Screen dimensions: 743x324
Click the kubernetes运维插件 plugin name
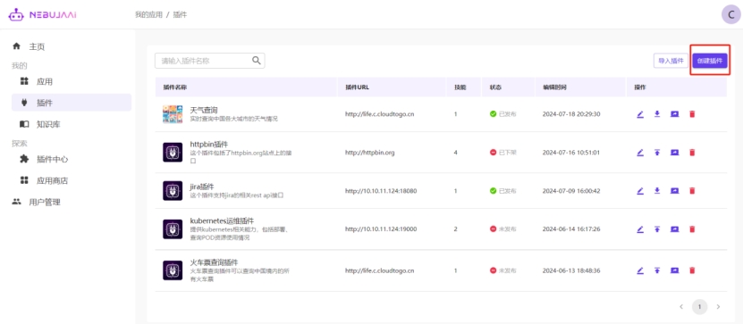(x=222, y=220)
